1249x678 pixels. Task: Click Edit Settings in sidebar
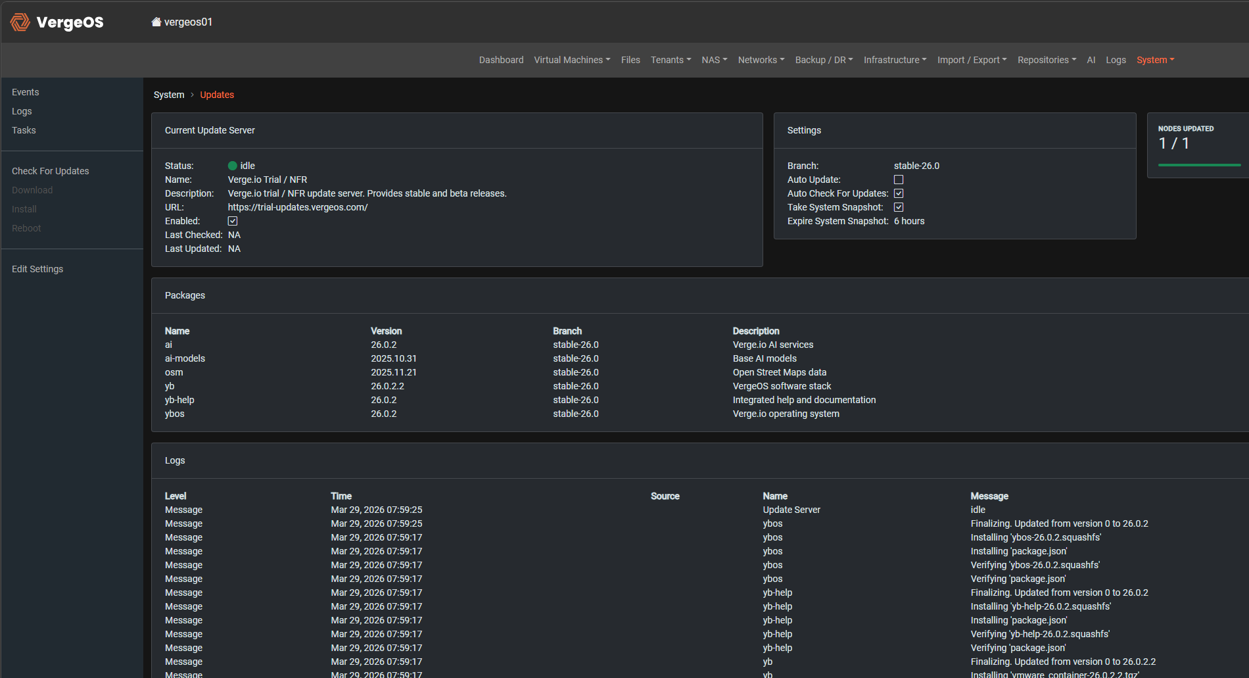37,269
